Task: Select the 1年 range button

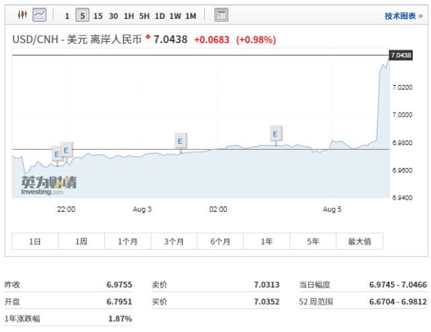Action: coord(267,242)
